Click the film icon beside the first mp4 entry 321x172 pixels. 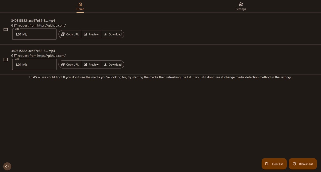pos(6,29)
